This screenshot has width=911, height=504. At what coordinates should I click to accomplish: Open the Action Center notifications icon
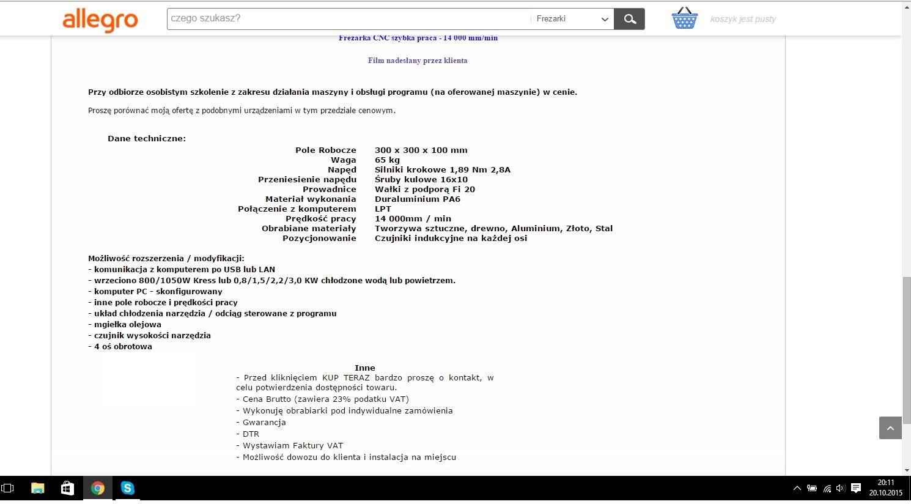point(856,488)
